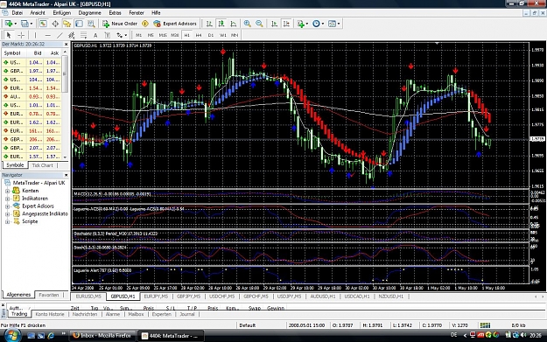Viewport: 547px width, 342px height.
Task: Toggle the Expert Advisors button
Action: 175,24
